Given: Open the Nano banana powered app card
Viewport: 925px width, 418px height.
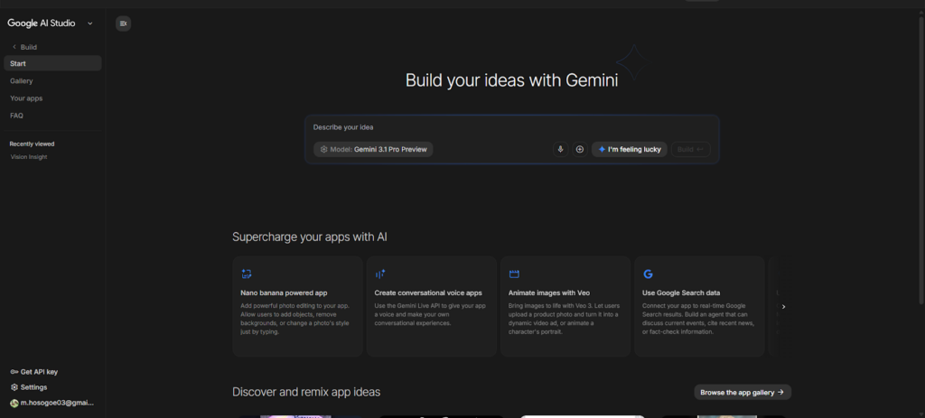Looking at the screenshot, I should (x=297, y=307).
